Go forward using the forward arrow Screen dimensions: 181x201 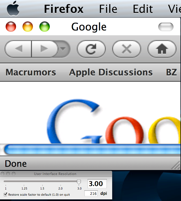point(44,49)
